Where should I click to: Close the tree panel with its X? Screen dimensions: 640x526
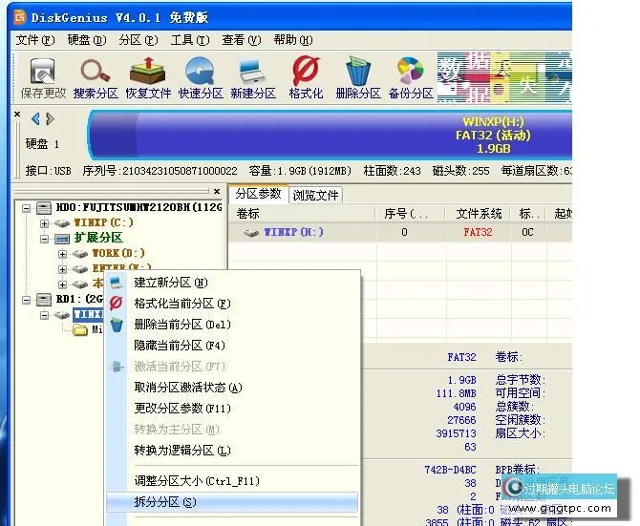[x=217, y=191]
